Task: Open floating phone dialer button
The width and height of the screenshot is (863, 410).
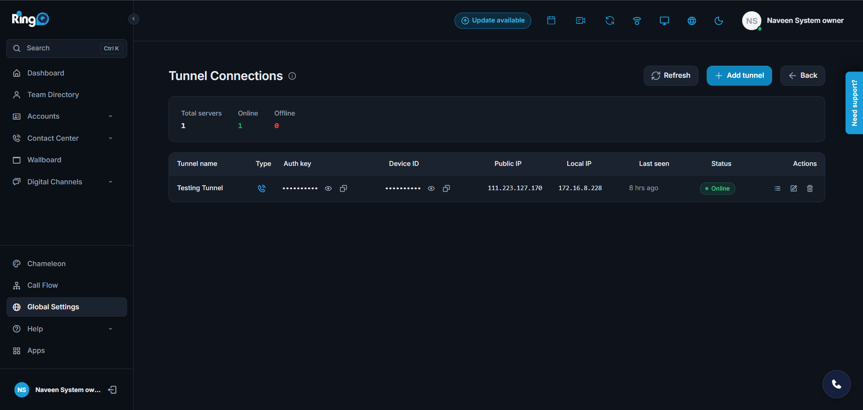Action: pyautogui.click(x=836, y=384)
